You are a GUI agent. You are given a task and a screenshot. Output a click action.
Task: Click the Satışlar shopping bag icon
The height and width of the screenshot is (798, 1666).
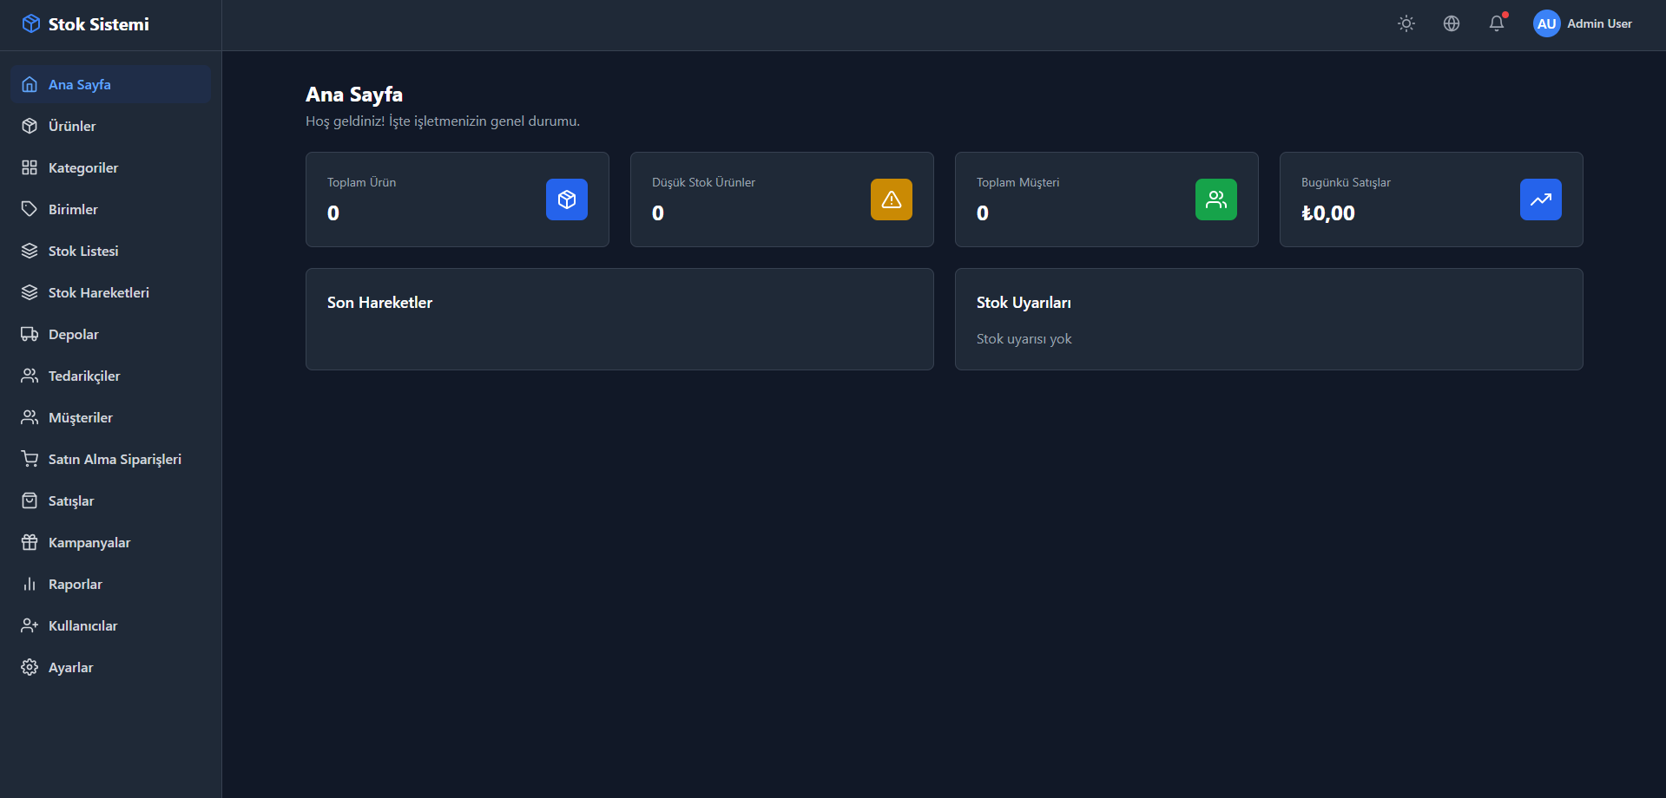(x=30, y=500)
